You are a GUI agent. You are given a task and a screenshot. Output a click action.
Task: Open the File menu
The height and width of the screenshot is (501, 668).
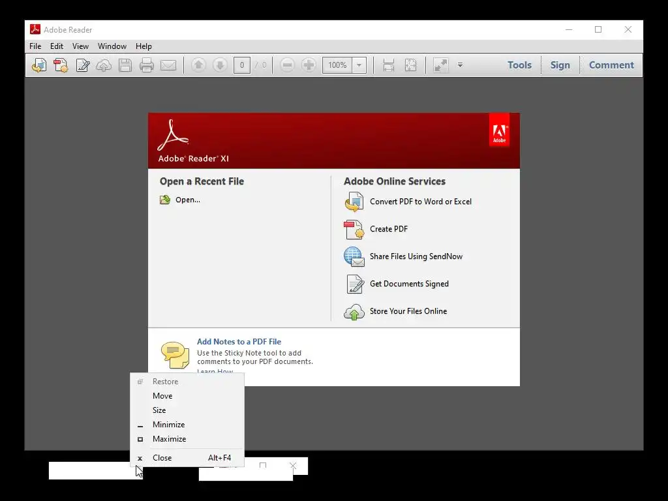35,46
